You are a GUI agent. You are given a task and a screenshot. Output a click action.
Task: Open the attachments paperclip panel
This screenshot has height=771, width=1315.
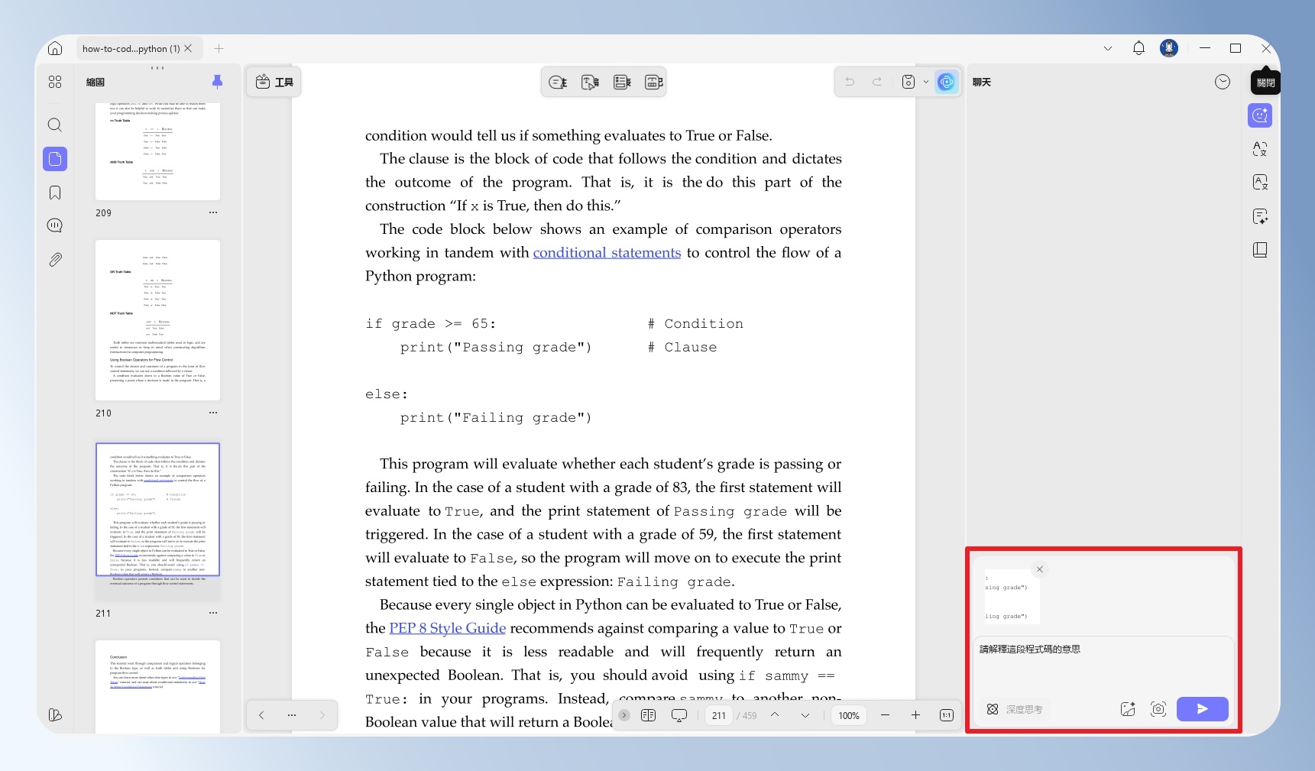click(x=55, y=260)
